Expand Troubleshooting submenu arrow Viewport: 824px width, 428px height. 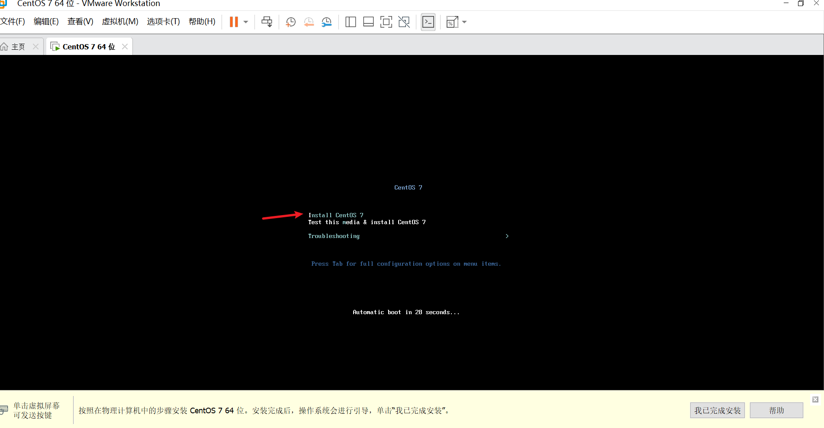[507, 236]
